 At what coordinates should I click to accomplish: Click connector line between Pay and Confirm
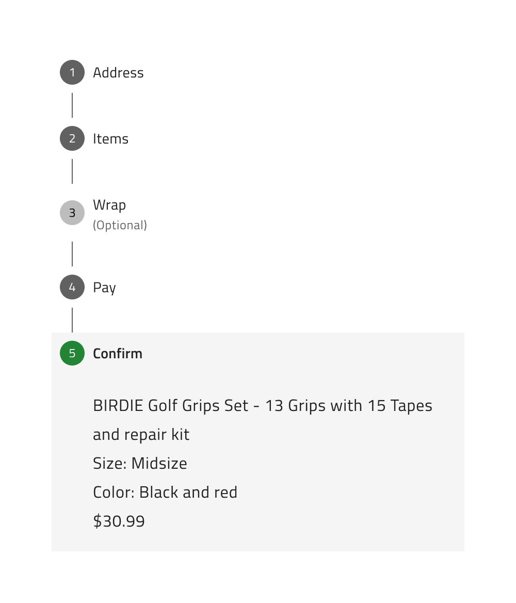[x=72, y=320]
